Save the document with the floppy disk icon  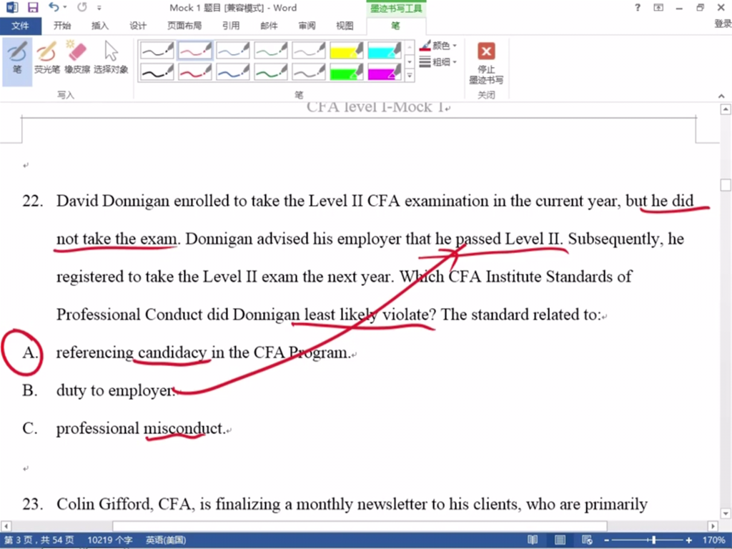tap(33, 8)
